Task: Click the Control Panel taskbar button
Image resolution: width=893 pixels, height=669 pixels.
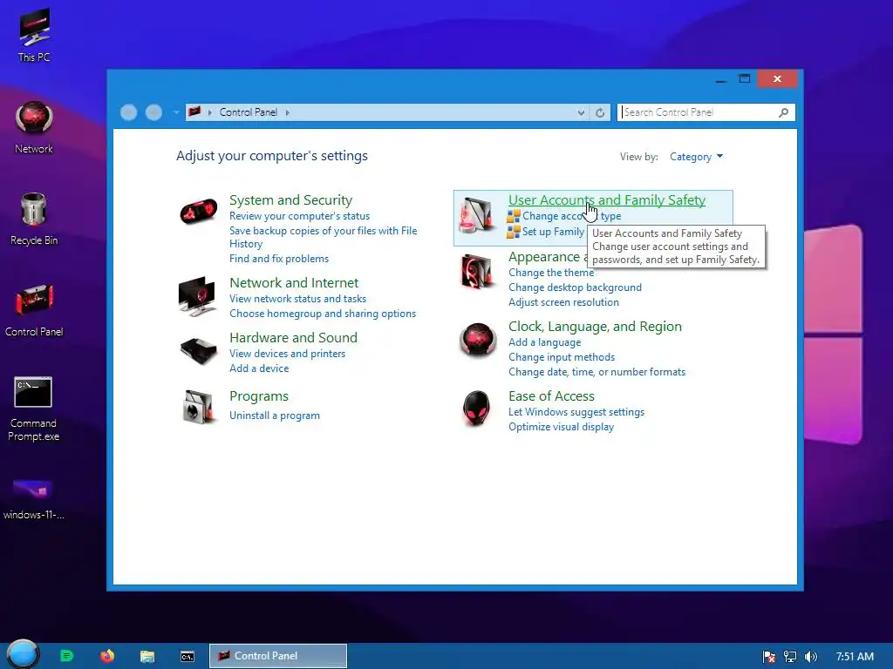Action: (278, 656)
